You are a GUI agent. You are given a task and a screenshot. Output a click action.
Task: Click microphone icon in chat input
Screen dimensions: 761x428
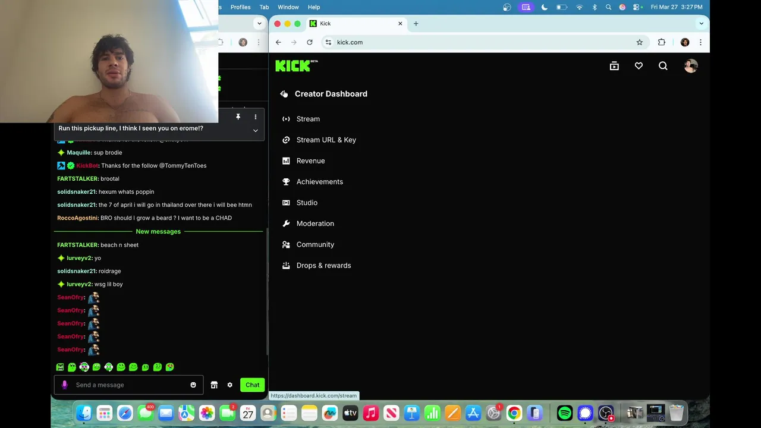point(65,385)
